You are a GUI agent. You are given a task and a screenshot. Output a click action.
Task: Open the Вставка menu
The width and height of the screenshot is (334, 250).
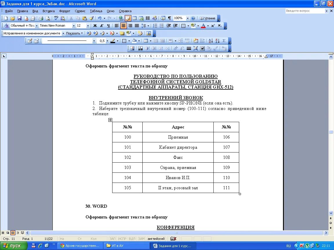(49, 11)
